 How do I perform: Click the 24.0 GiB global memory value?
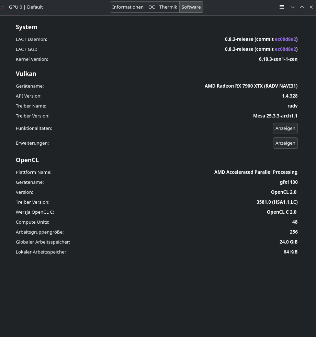point(288,242)
